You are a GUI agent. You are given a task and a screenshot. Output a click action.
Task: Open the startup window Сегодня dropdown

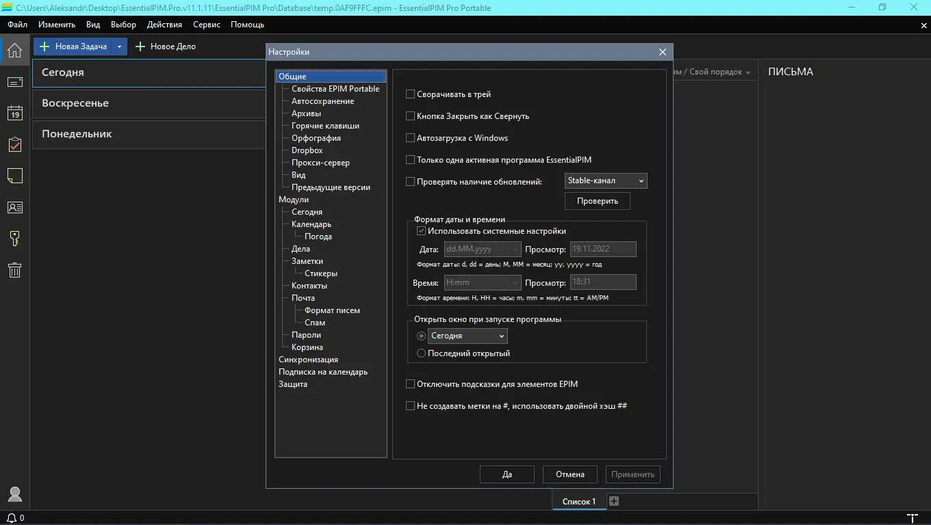coord(468,336)
